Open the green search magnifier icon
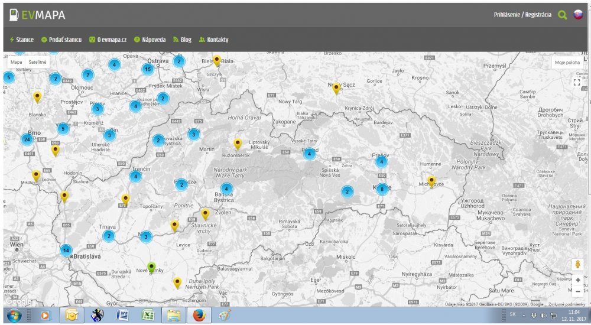591x325 pixels. tap(563, 15)
